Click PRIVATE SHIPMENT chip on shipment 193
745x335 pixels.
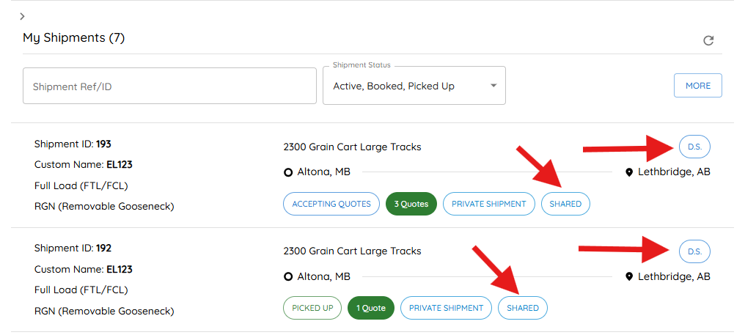[489, 204]
